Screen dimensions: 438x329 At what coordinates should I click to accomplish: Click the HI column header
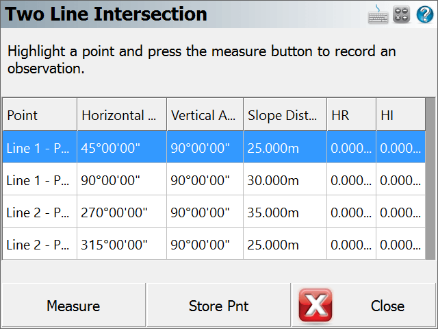click(400, 114)
